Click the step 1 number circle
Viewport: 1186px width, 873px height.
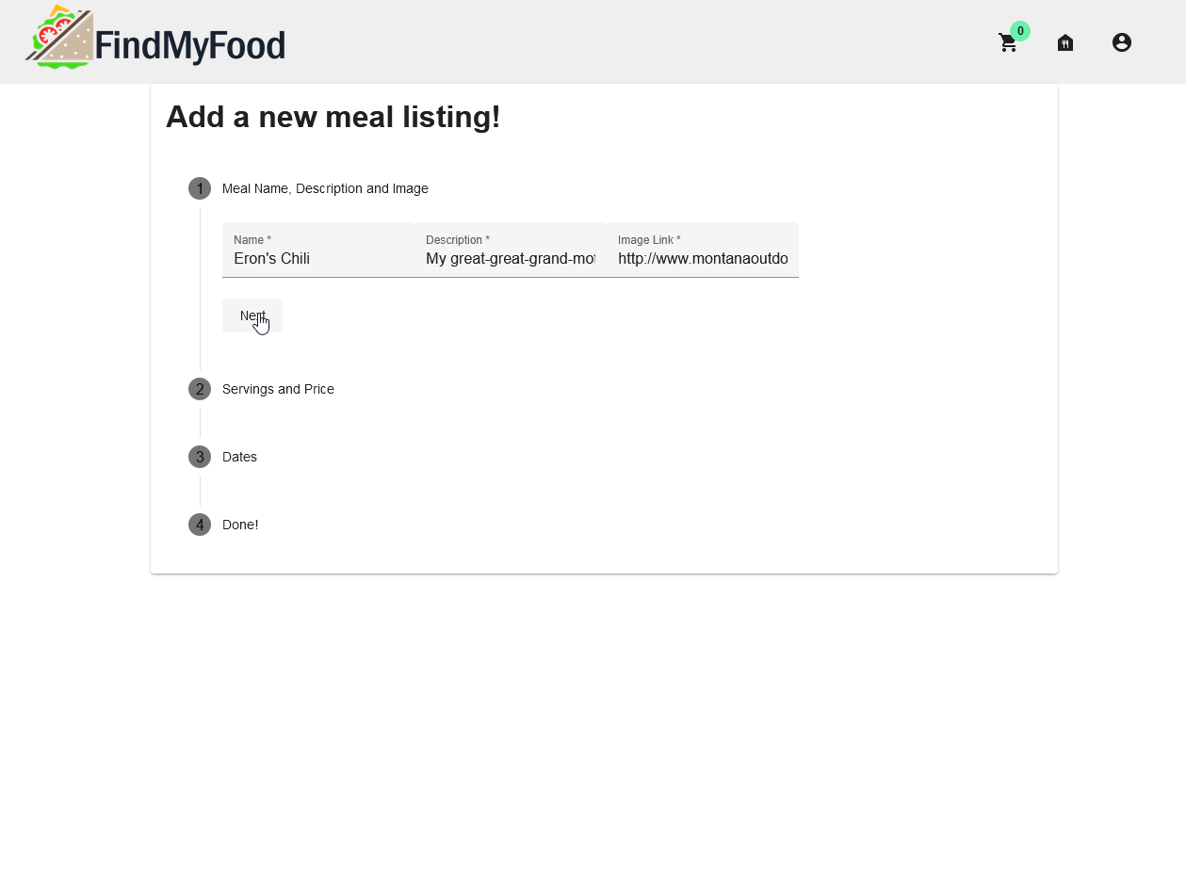(200, 188)
